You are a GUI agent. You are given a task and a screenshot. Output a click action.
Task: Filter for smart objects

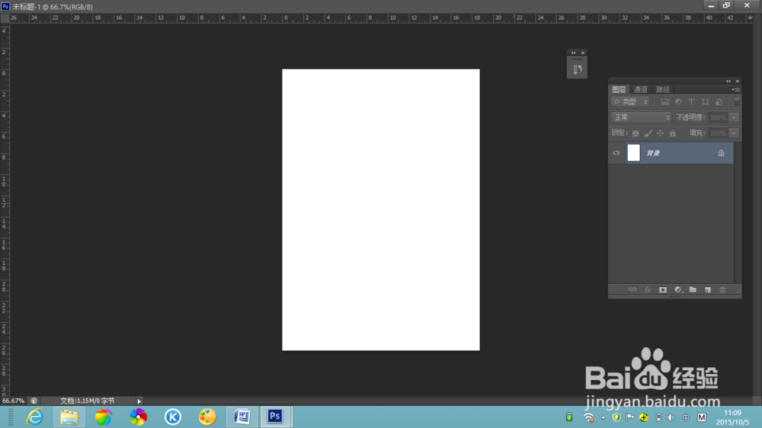719,102
